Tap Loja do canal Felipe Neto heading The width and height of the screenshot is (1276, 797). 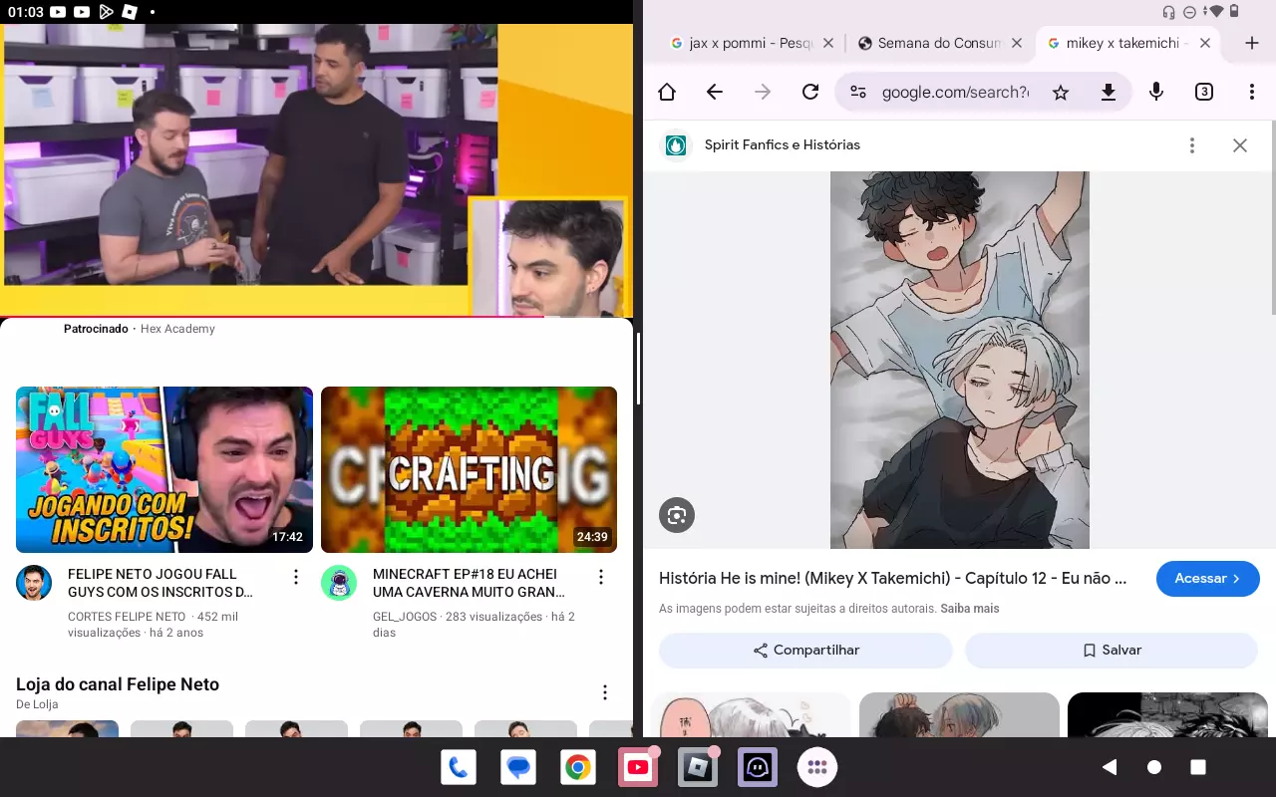(118, 684)
